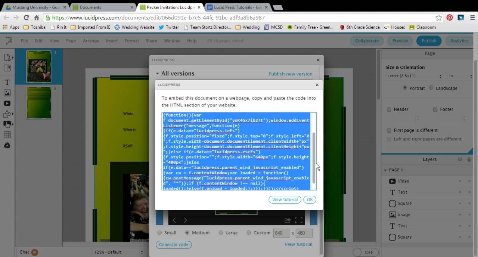Select the Video tool in left toolbar
The image size is (478, 257).
coord(7,103)
